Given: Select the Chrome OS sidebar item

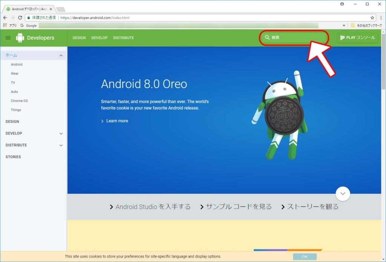Looking at the screenshot, I should [x=19, y=101].
